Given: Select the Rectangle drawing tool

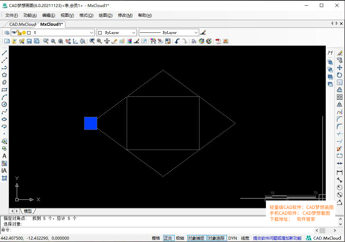Looking at the screenshot, I should (4, 90).
